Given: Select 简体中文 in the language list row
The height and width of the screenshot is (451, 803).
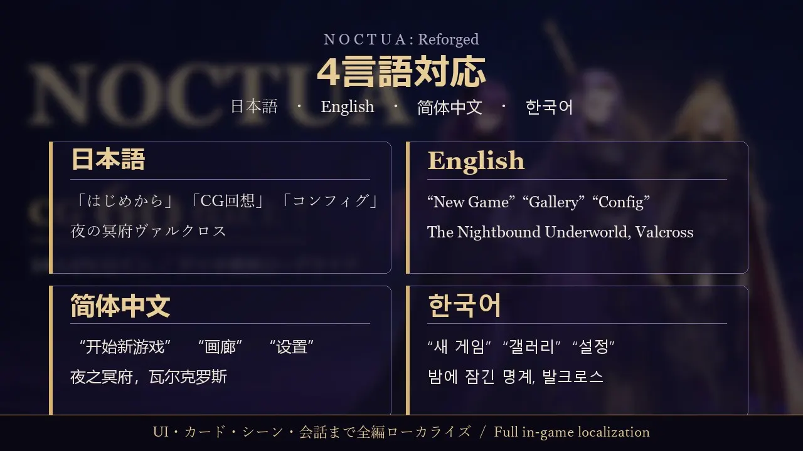Looking at the screenshot, I should pos(450,107).
